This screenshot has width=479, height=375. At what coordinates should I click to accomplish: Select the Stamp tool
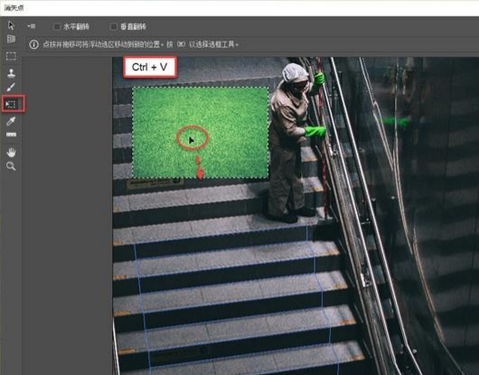point(11,73)
